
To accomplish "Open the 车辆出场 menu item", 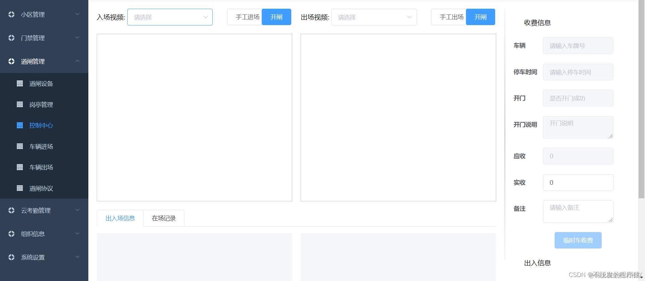I will point(44,167).
